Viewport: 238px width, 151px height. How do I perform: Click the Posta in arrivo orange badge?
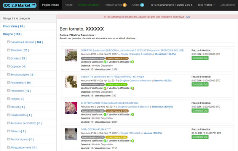(125, 5)
